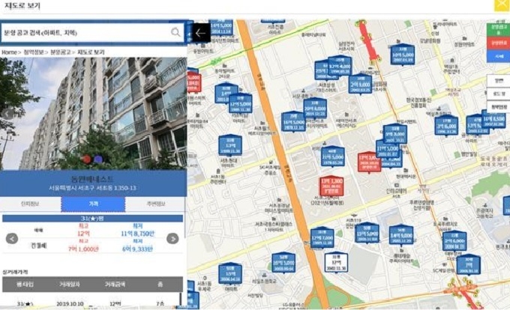Open the 10억 5,000 (2007) blue map marker

click(403, 54)
